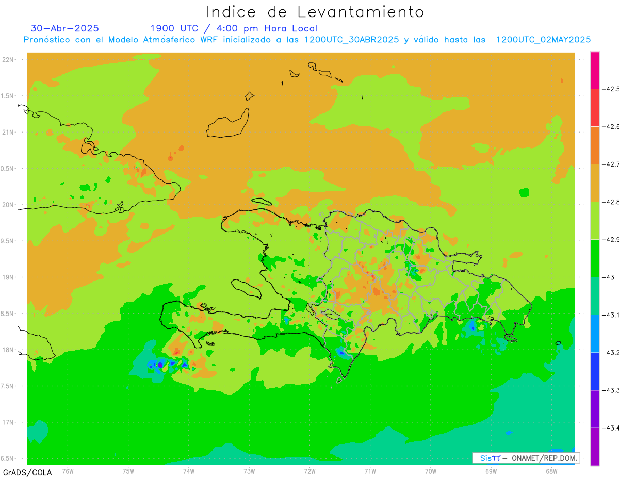Click the latitude label "17N"

(8, 422)
